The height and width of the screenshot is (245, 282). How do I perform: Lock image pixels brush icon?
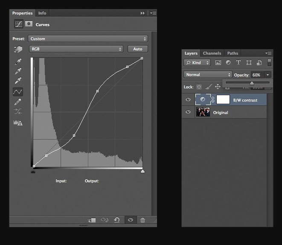(x=209, y=87)
